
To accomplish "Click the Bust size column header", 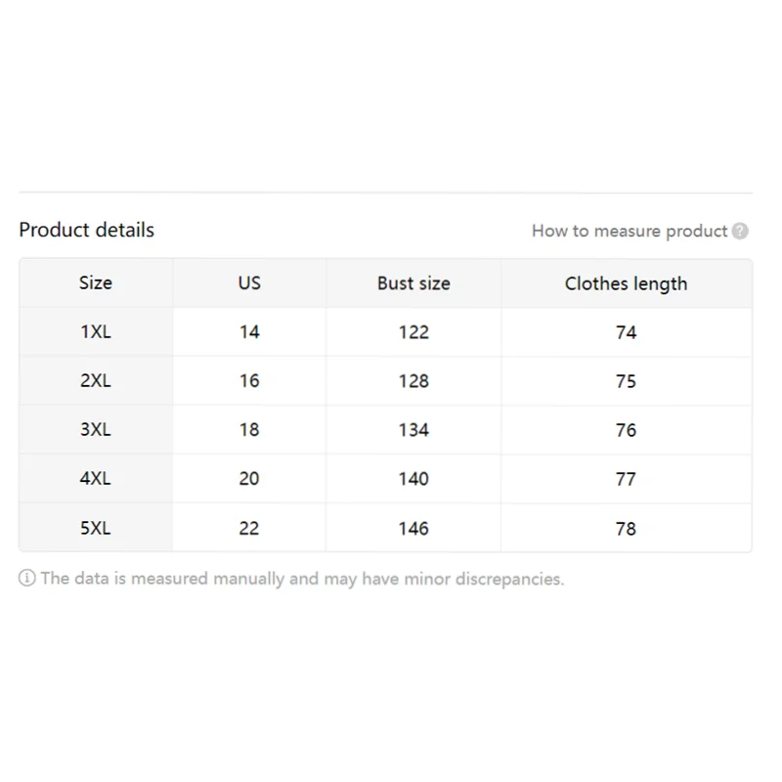I will [x=413, y=282].
